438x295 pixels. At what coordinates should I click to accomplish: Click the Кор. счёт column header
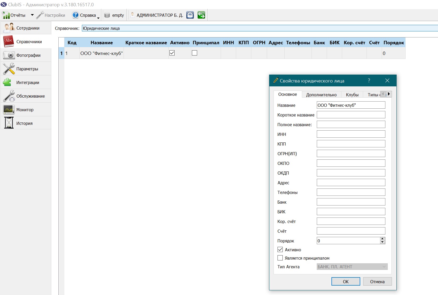pos(354,43)
